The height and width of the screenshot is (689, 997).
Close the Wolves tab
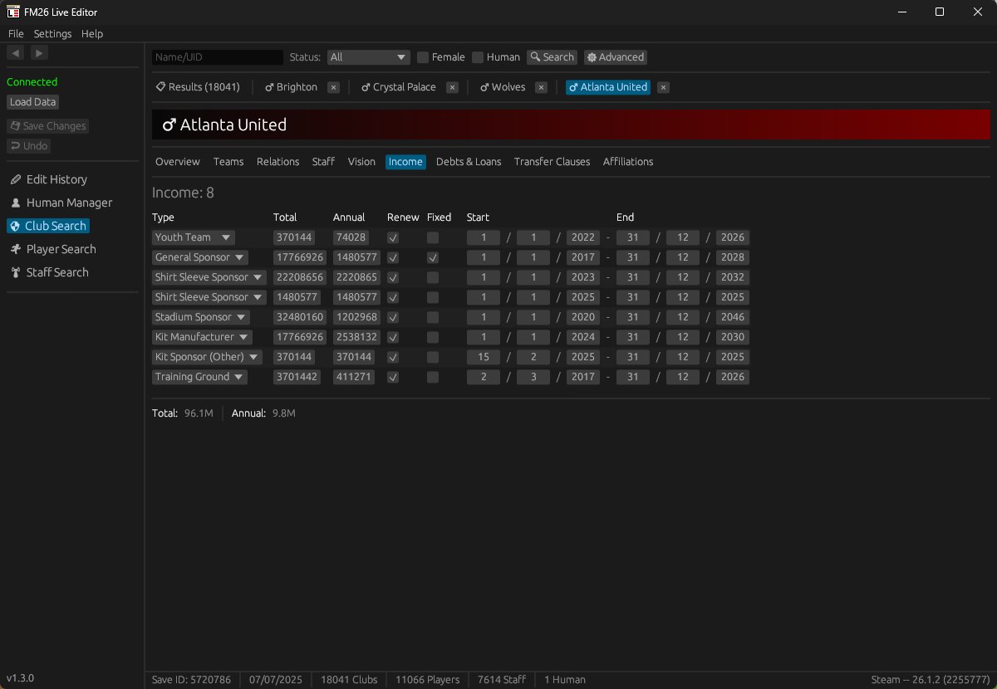[x=541, y=87]
